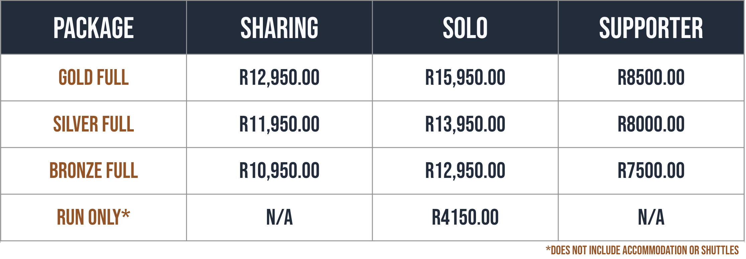
Task: Click the R8500.00 supporter price
Action: (x=651, y=77)
